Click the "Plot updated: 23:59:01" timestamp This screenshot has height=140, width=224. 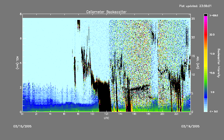(195, 6)
